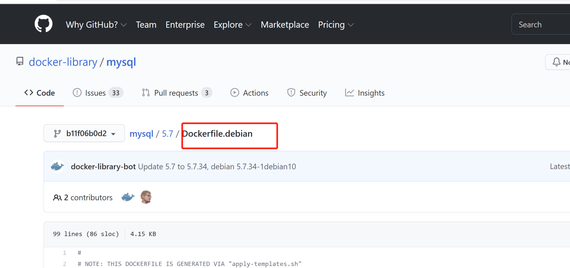Image resolution: width=570 pixels, height=268 pixels.
Task: Open Marketplace from the header
Action: click(x=285, y=25)
